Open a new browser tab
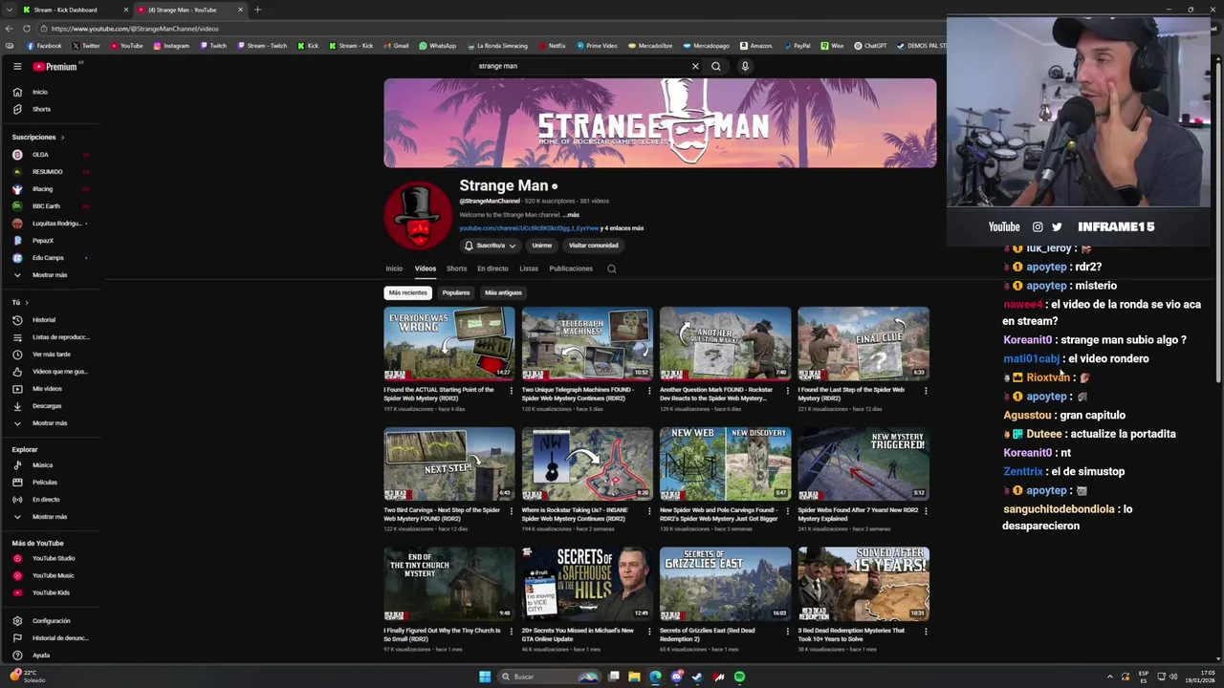Viewport: 1224px width, 688px height. [257, 10]
